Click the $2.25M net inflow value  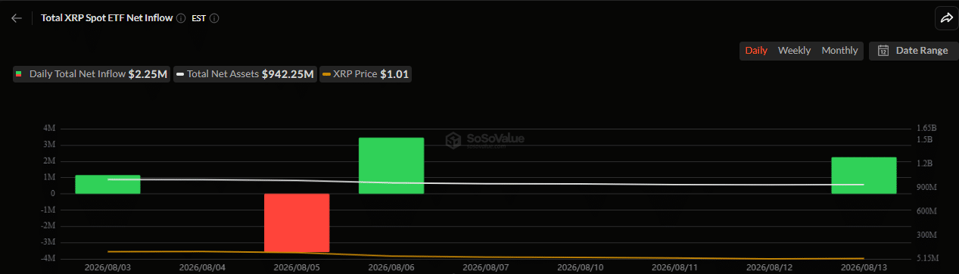pyautogui.click(x=148, y=74)
